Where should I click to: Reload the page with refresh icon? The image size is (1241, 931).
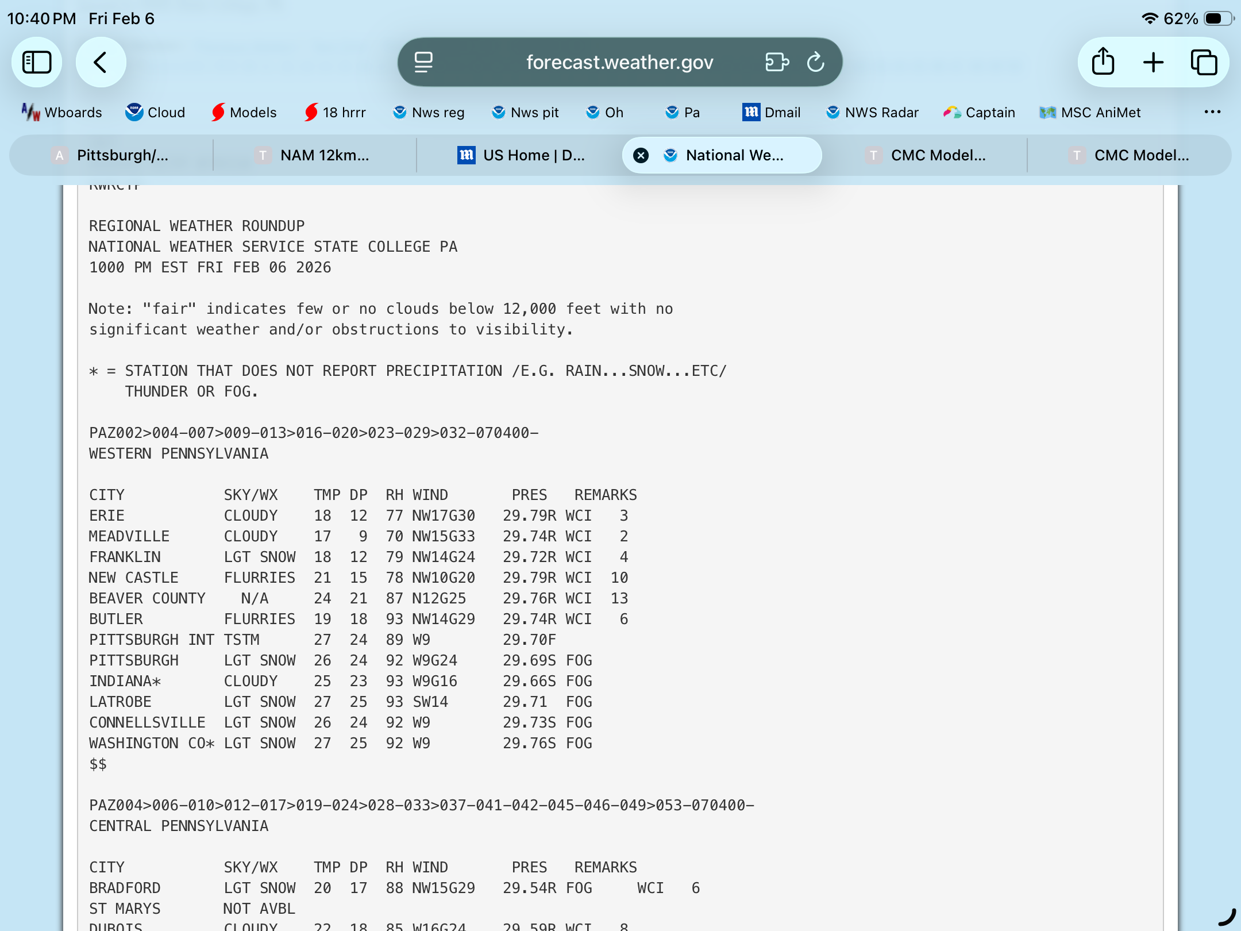816,62
